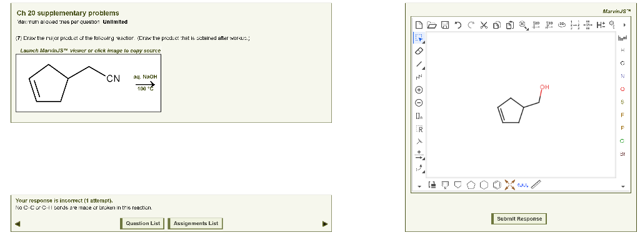Go to the previous question arrow
The width and height of the screenshot is (640, 240).
point(17,224)
